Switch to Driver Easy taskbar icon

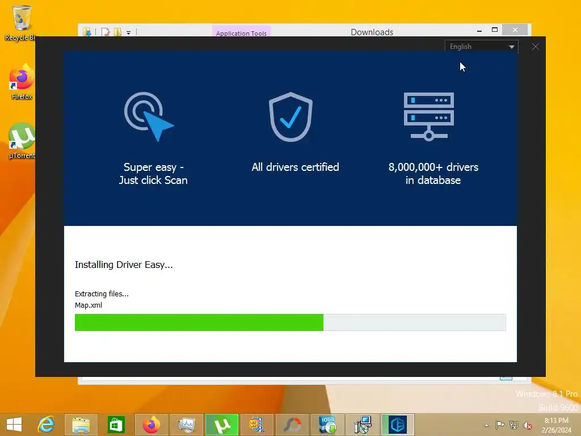[398, 425]
